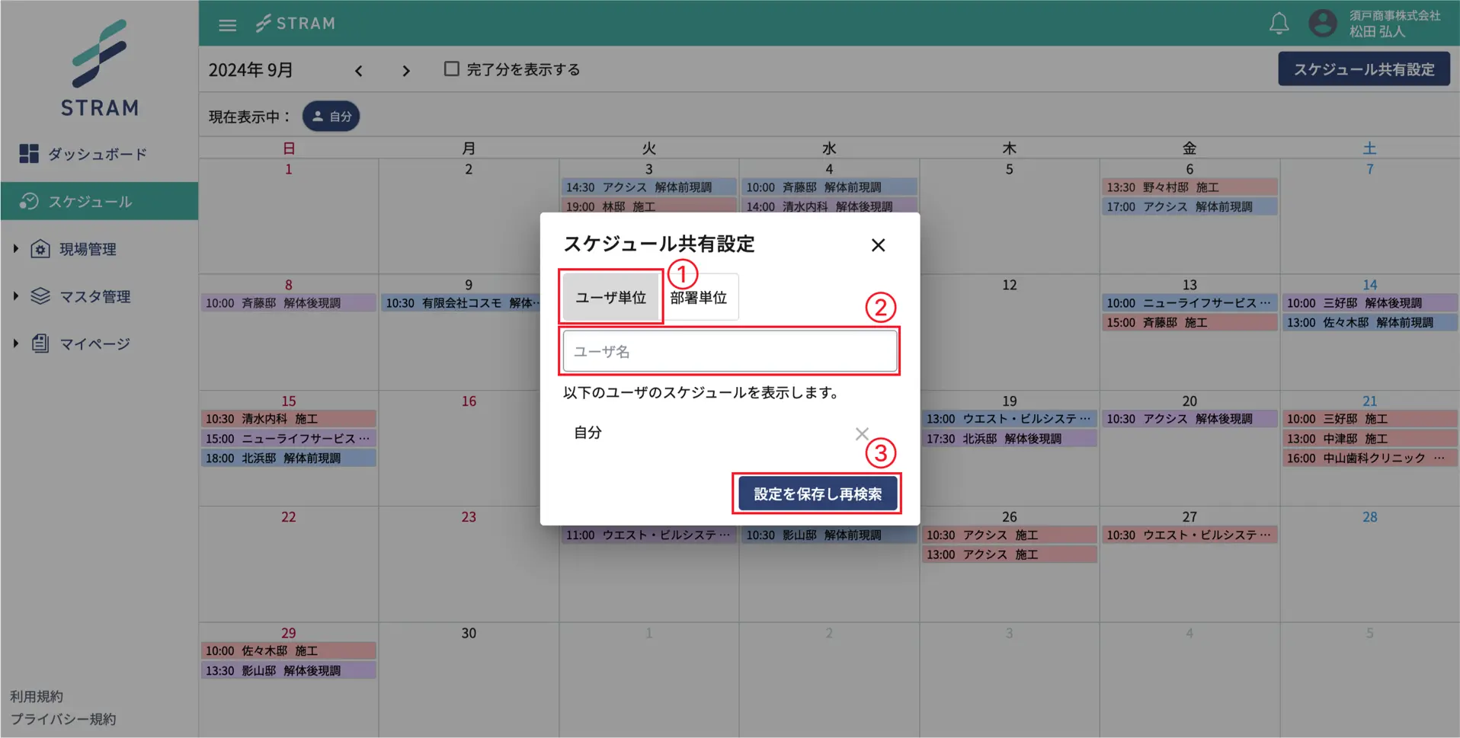Image resolution: width=1460 pixels, height=738 pixels.
Task: Toggle 完了分を表示する checkbox
Action: click(452, 69)
